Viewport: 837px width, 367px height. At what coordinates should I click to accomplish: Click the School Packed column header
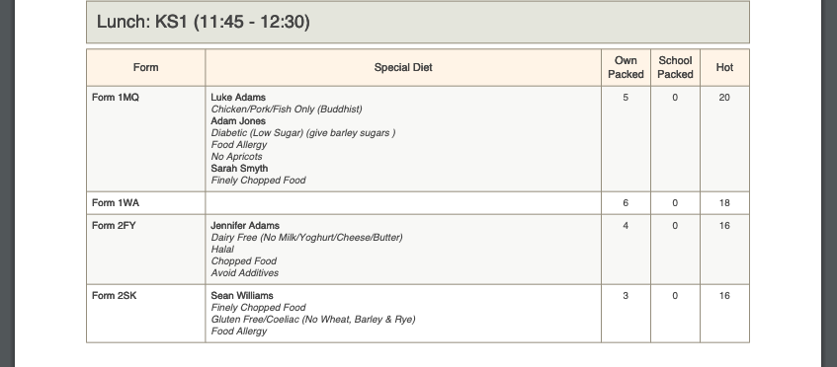[675, 68]
